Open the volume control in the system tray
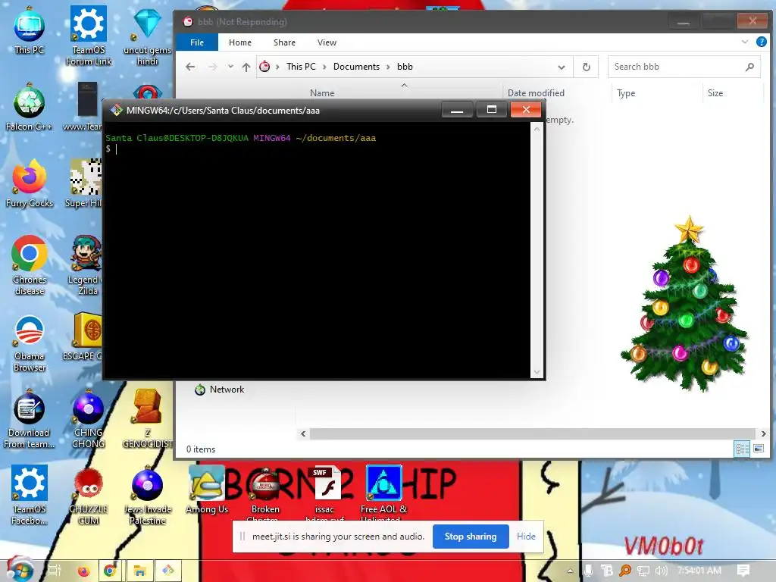 click(x=661, y=571)
